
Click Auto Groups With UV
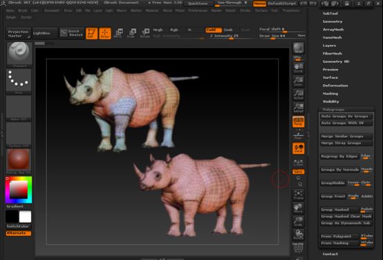346,123
